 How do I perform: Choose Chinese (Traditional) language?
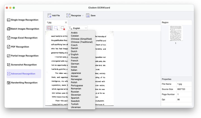pos(82,42)
